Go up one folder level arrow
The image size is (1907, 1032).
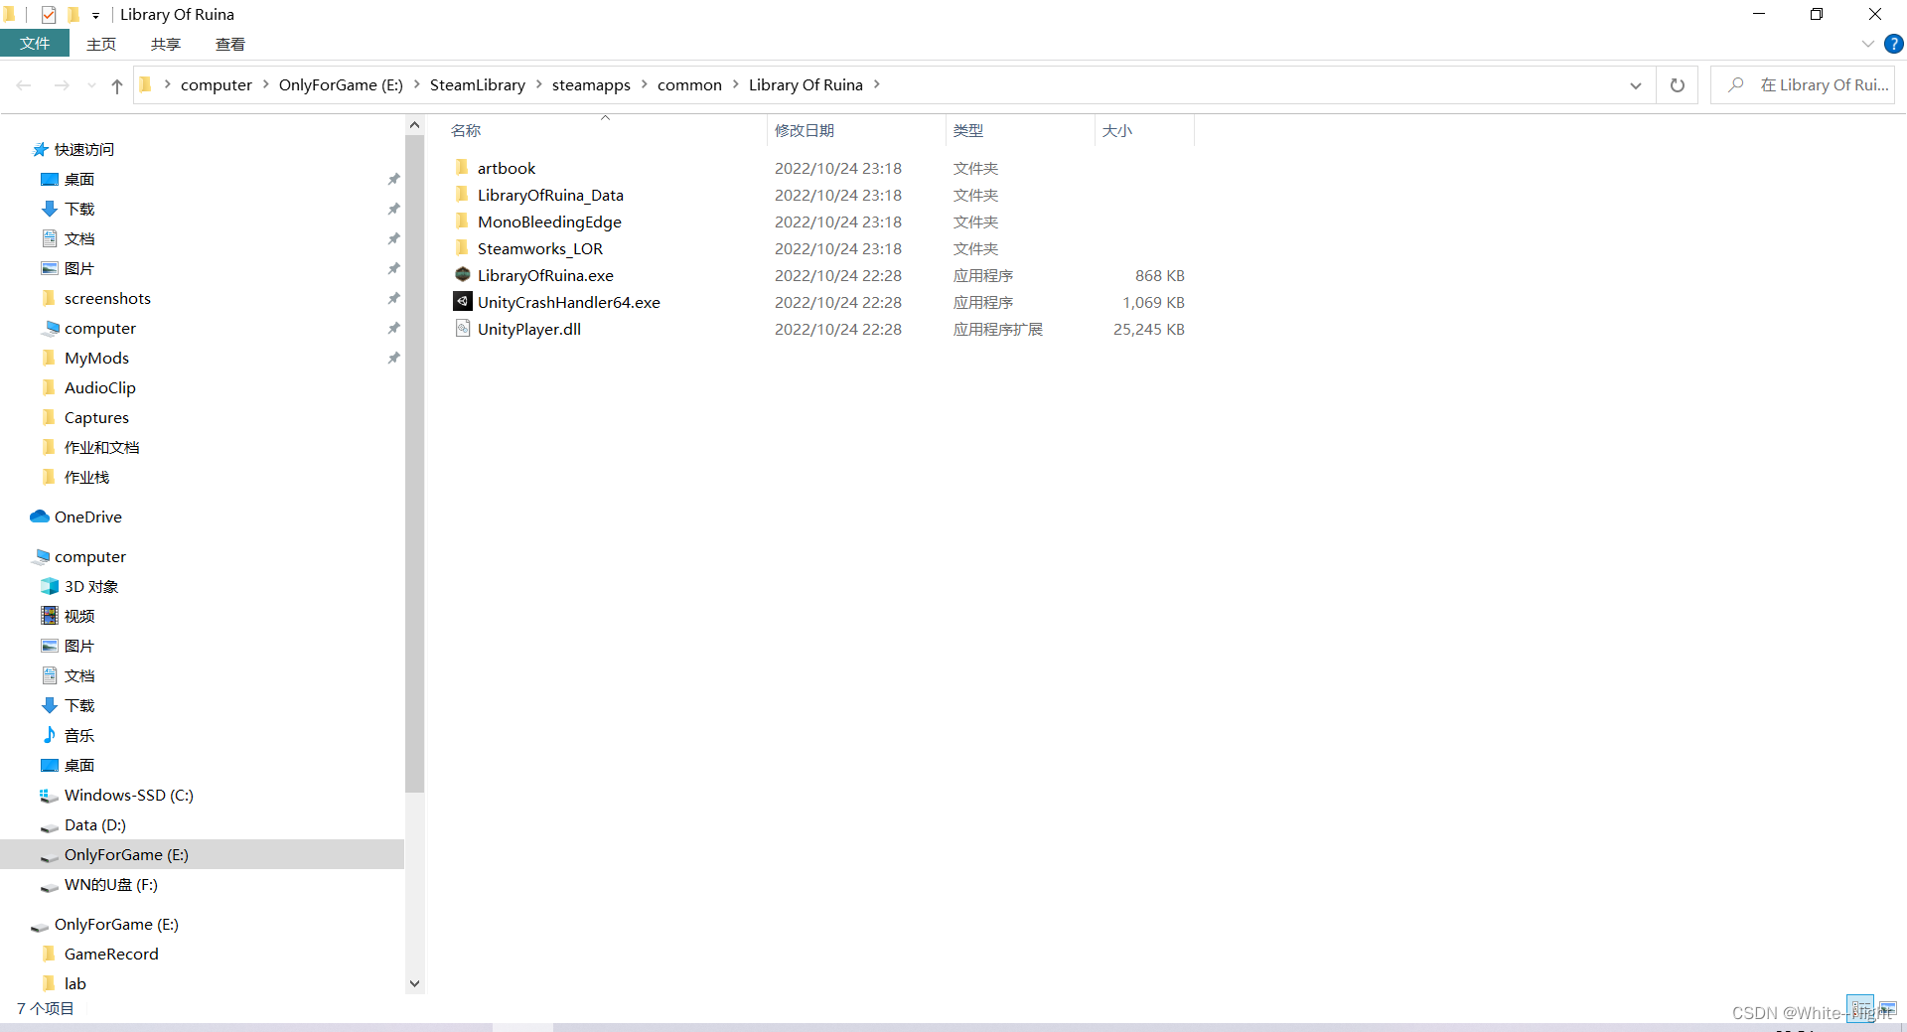tap(117, 86)
